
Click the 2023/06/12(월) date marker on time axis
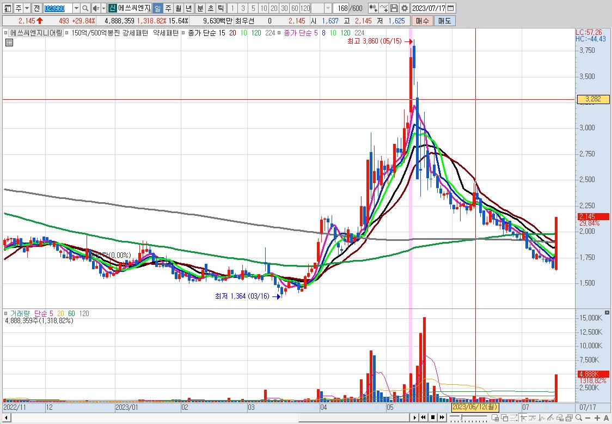click(x=475, y=407)
